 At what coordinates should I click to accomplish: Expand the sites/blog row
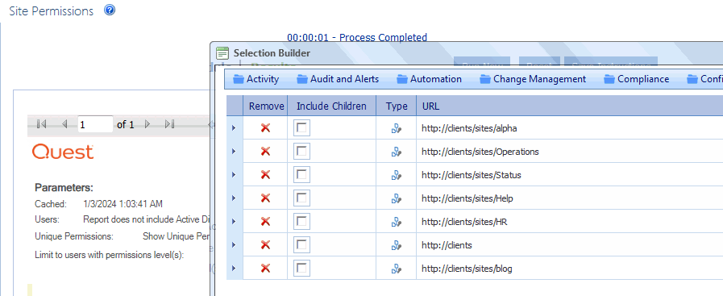click(234, 269)
